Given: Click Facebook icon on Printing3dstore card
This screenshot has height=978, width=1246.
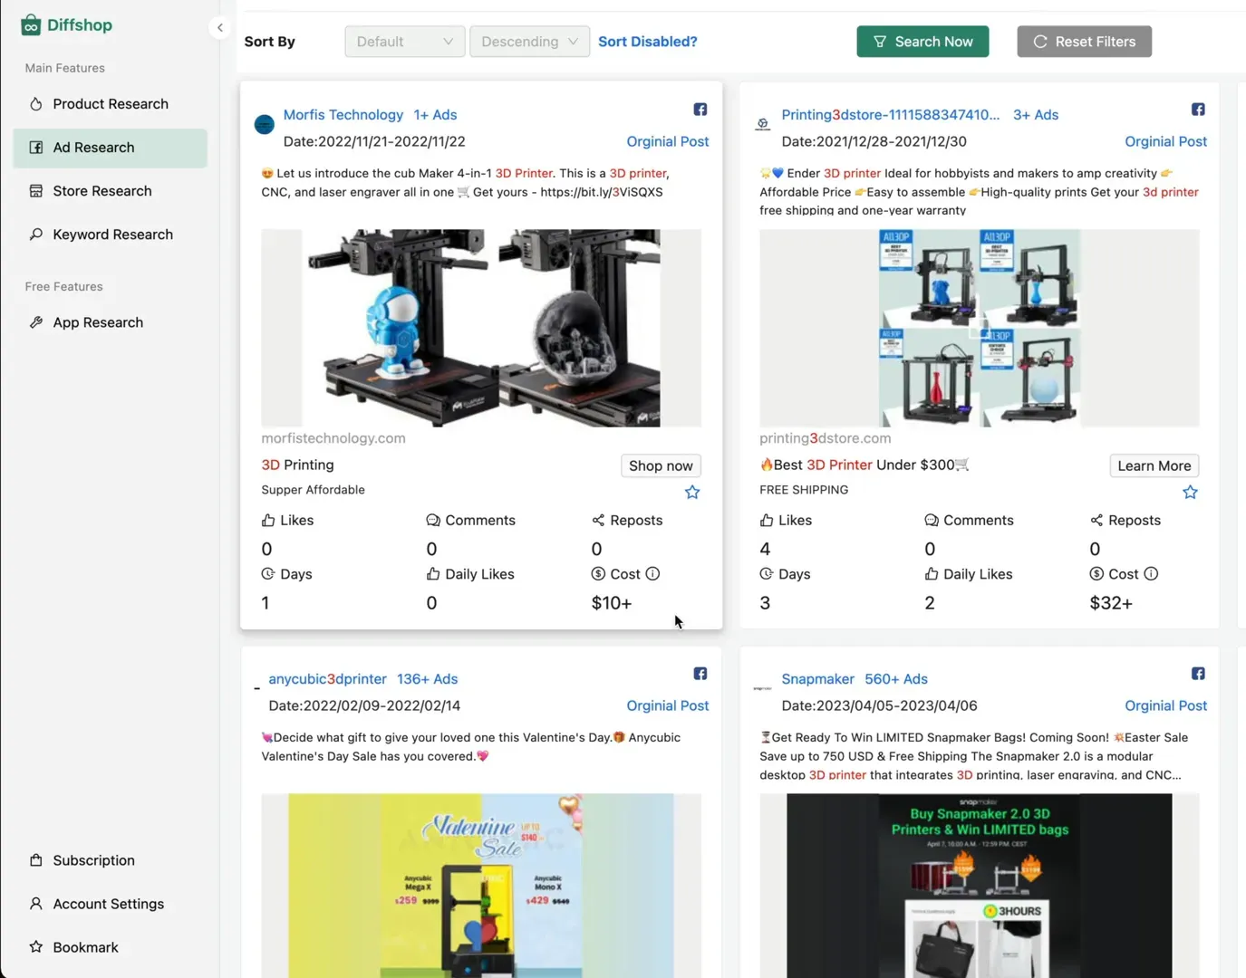Looking at the screenshot, I should pyautogui.click(x=1198, y=110).
